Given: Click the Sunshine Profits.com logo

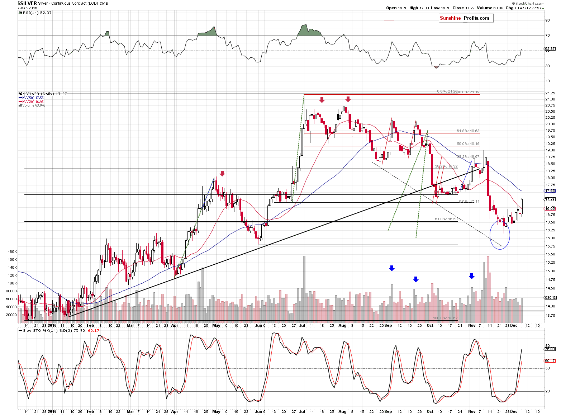Looking at the screenshot, I should click(x=466, y=18).
